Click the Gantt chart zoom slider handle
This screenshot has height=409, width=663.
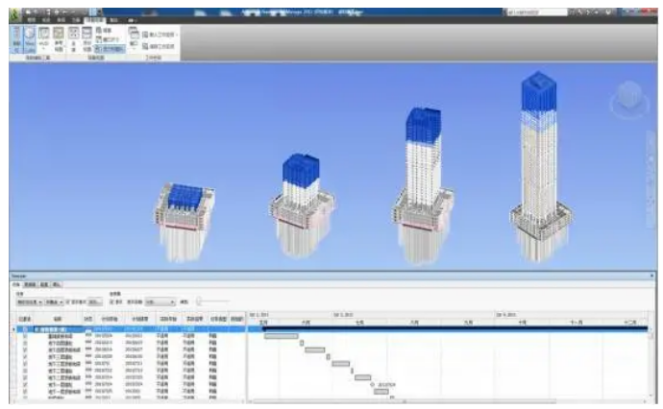pyautogui.click(x=199, y=301)
